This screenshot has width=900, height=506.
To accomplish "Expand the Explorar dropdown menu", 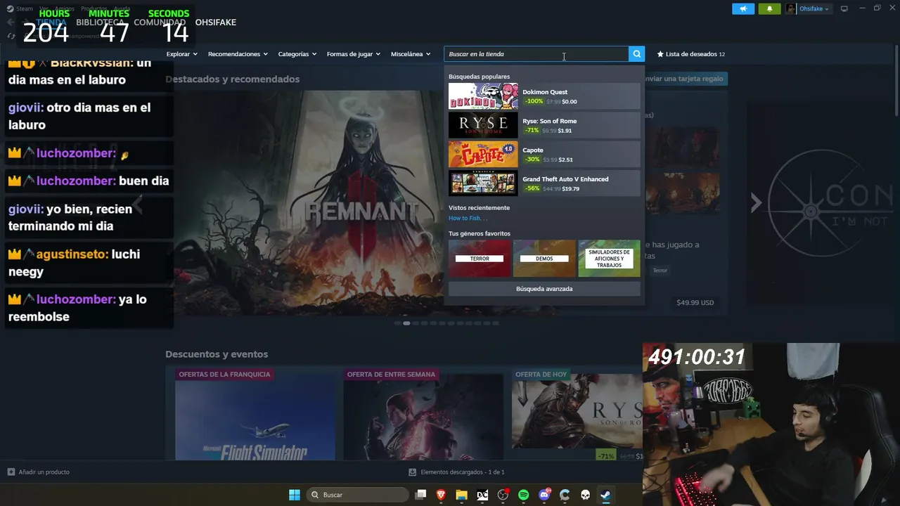I will tap(182, 54).
